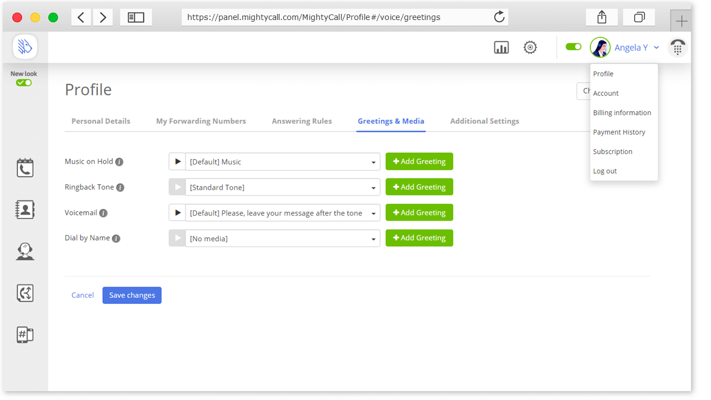Reload the page in the browser
711x400 pixels.
tap(499, 17)
